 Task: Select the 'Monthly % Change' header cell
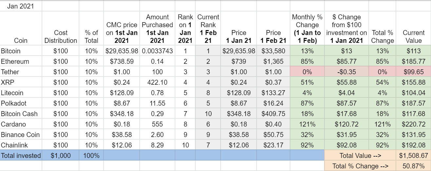(x=307, y=28)
